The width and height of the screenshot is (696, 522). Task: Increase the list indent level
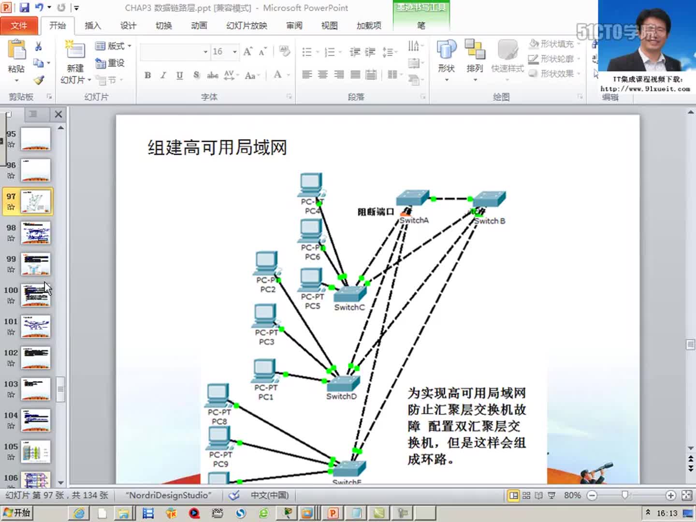370,52
